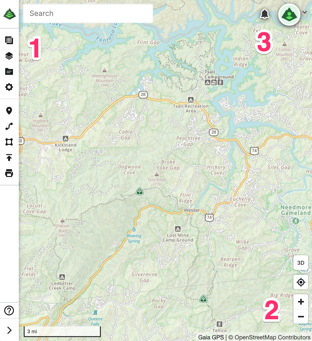
Task: Center map on my location
Action: point(301,282)
